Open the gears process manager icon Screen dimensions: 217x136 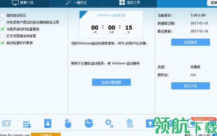tap(109, 123)
